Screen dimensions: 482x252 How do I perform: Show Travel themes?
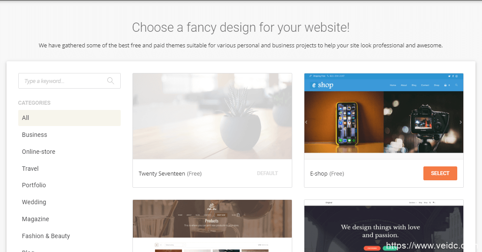pos(30,169)
